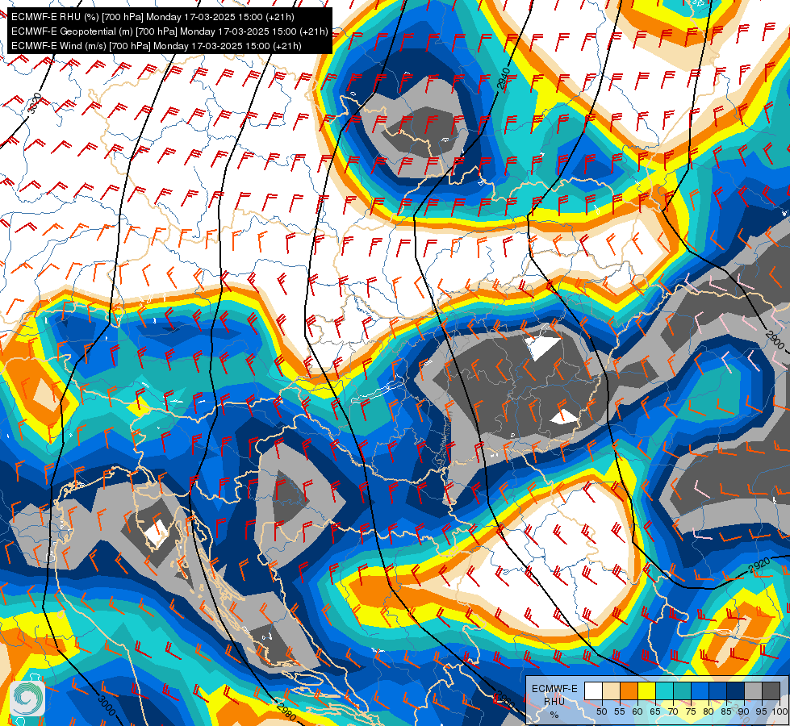Viewport: 790px width, 726px height.
Task: Click the ECMWF-E RHU (%) title line
Action: (x=153, y=17)
